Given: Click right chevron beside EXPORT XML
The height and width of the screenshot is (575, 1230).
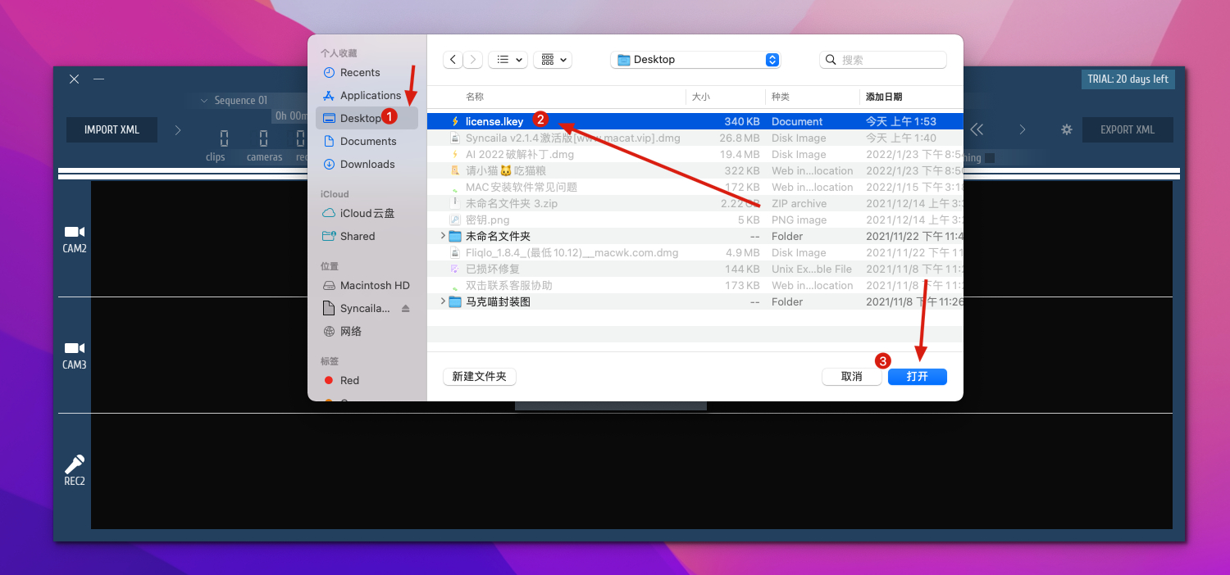Looking at the screenshot, I should coord(1023,129).
